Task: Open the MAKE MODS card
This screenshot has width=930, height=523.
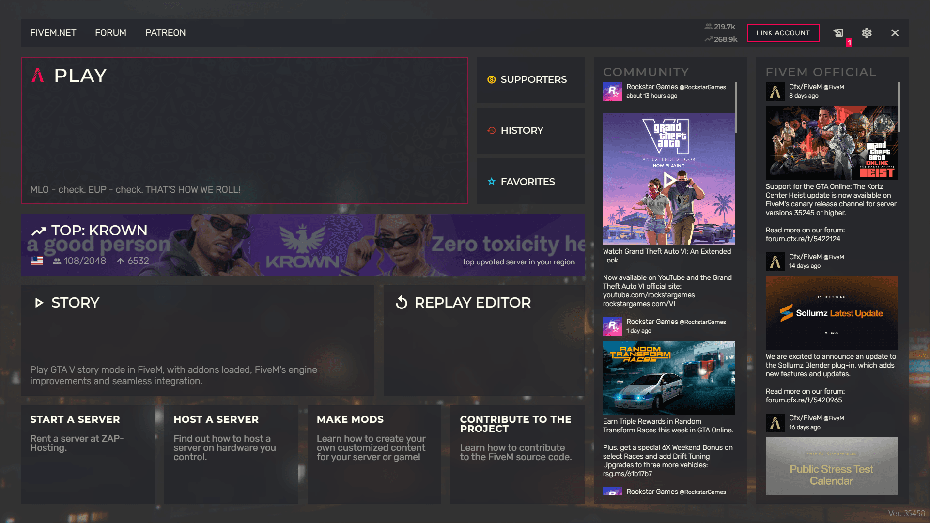Action: 374,455
